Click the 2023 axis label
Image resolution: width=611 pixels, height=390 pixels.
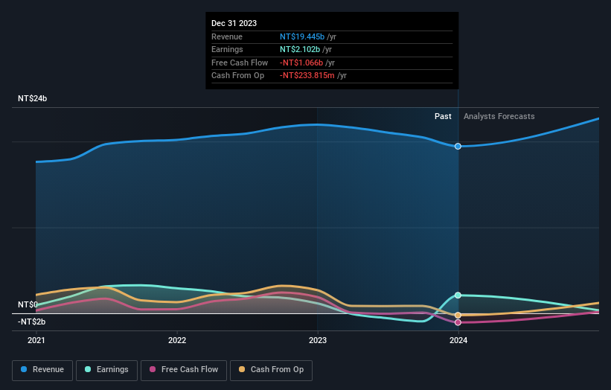(x=318, y=341)
